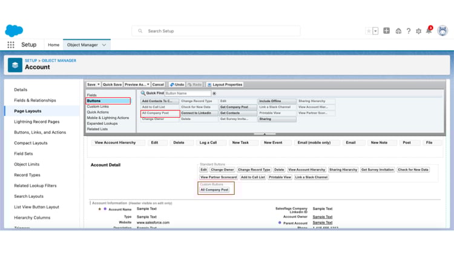454x254 pixels.
Task: Select Related Lists palette category
Action: [97, 129]
